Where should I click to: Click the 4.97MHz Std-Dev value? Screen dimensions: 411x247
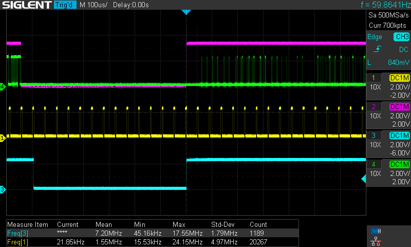[224, 242]
